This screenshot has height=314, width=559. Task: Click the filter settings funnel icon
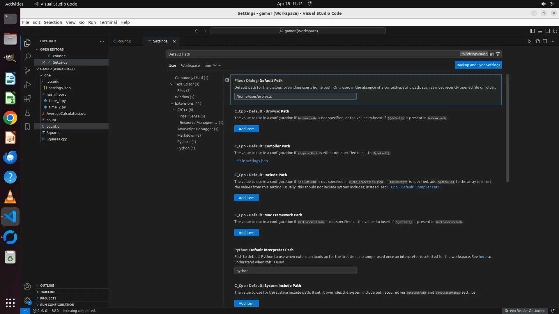(x=498, y=54)
